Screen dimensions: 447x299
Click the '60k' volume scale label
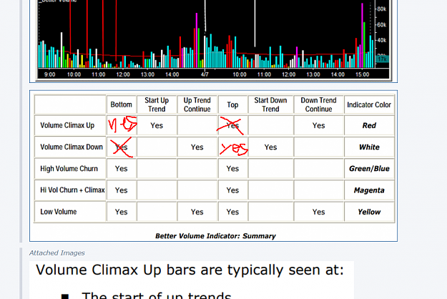381,25
